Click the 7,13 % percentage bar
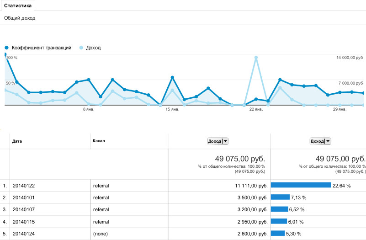366x240 pixels. coord(281,197)
